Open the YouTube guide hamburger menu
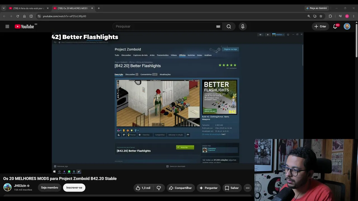 pyautogui.click(x=7, y=27)
